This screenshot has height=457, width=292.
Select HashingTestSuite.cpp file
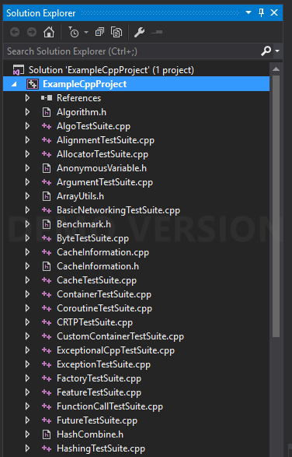[x=101, y=448]
